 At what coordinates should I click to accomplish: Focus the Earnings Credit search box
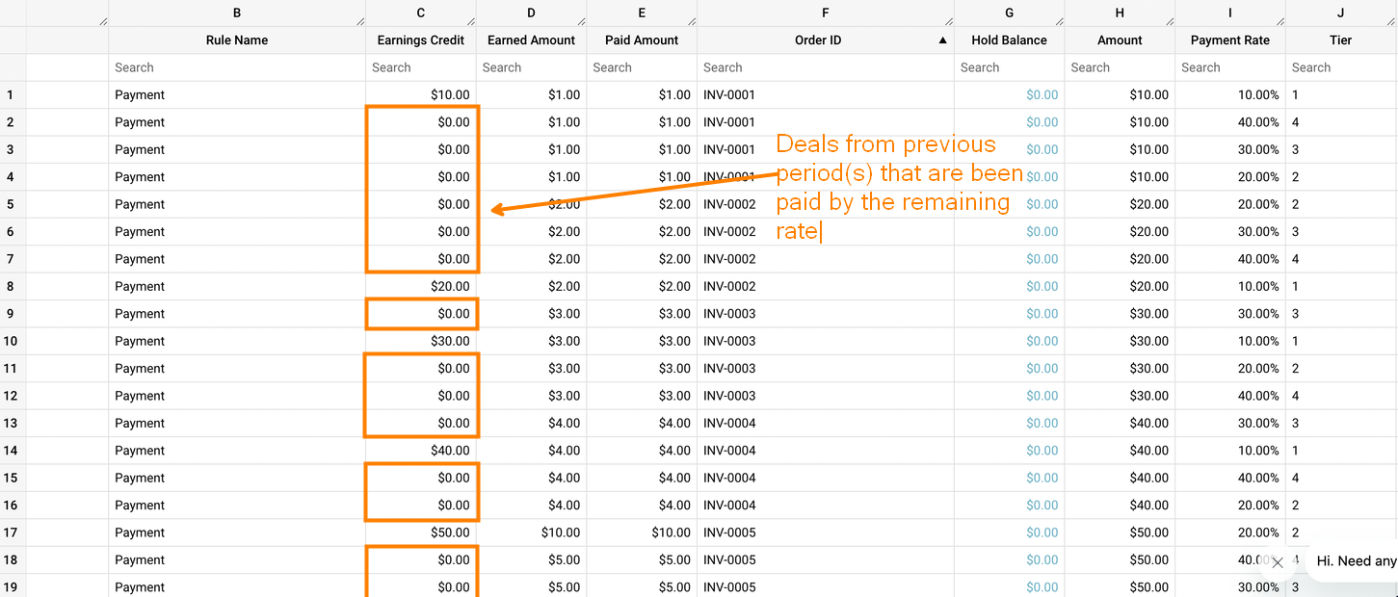tap(420, 67)
